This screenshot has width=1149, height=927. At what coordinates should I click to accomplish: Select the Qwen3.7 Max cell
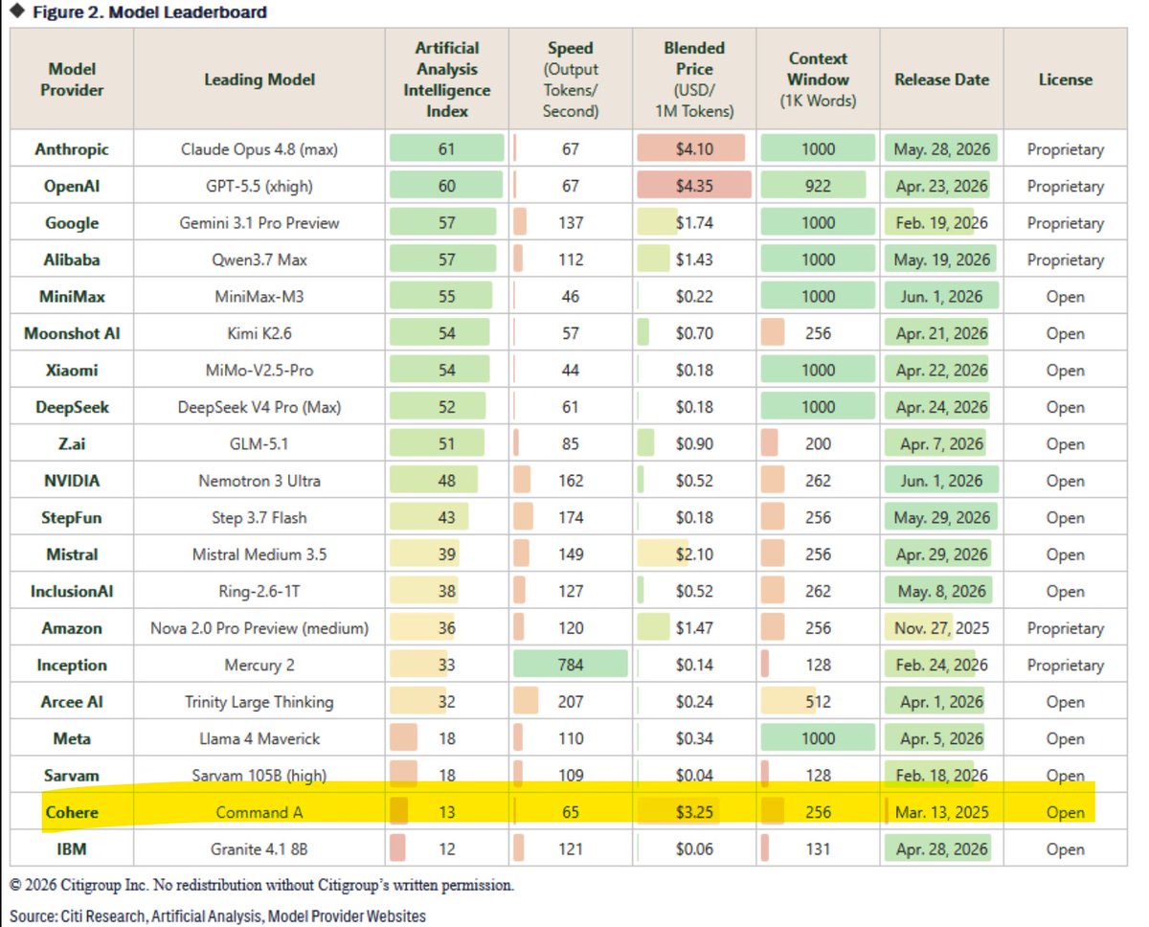tap(259, 260)
